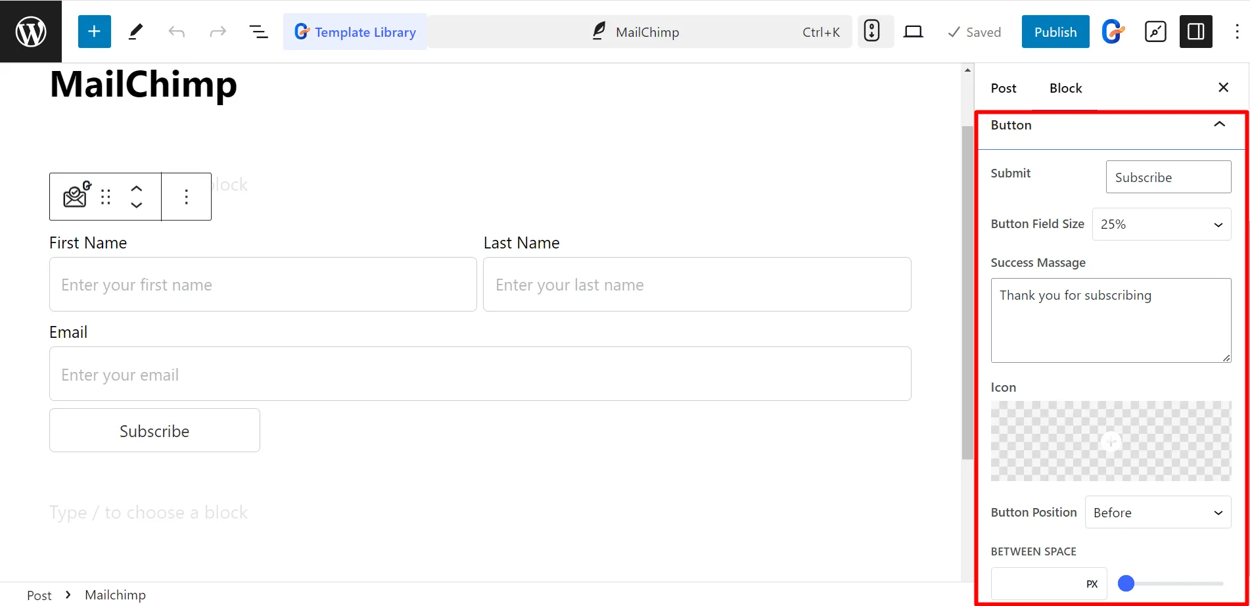This screenshot has height=606, width=1250.
Task: Click the Redo arrow
Action: (x=218, y=32)
